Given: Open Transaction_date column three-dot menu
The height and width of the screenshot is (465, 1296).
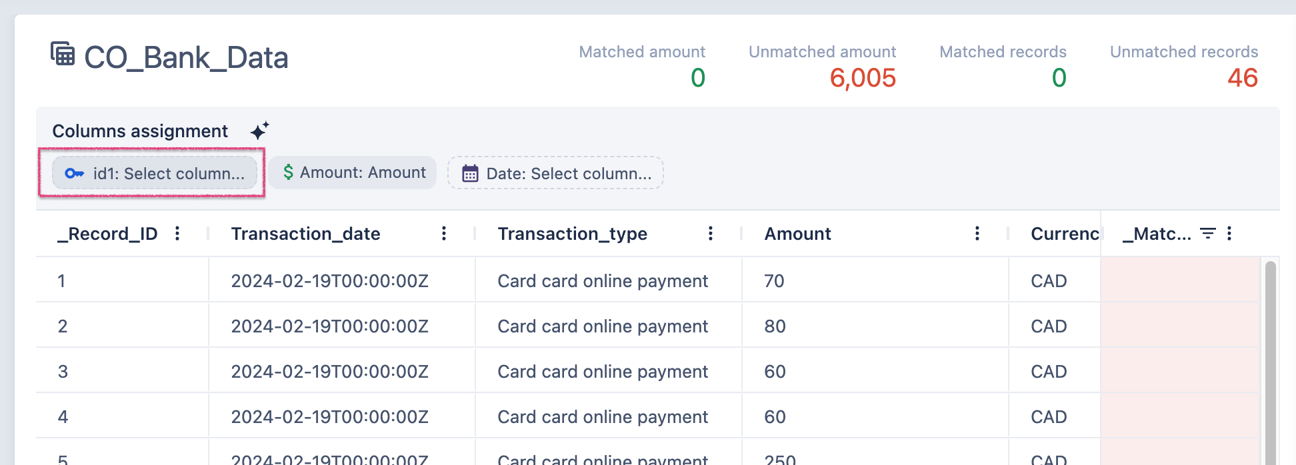Looking at the screenshot, I should [444, 234].
